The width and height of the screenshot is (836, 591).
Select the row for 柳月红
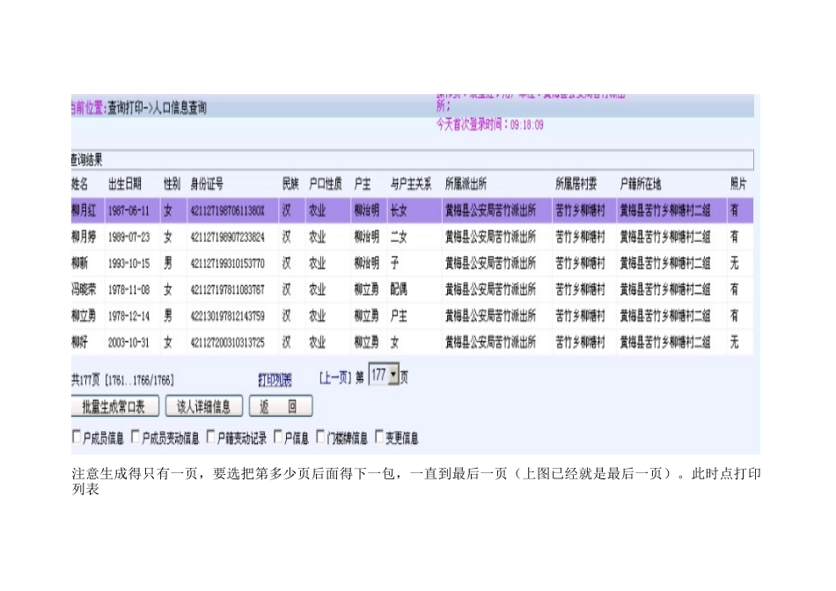(412, 210)
